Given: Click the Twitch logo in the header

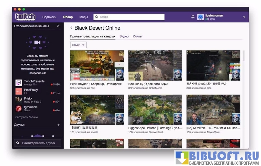Looking at the screenshot, I should [25, 17].
